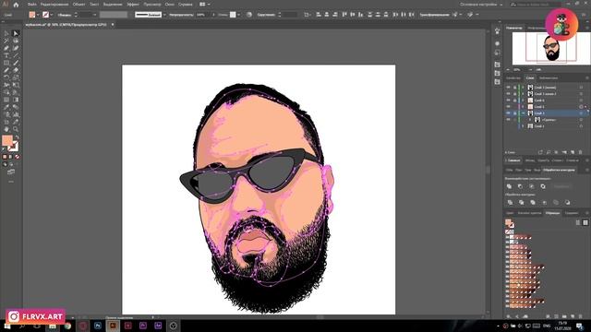Select the Eraser tool
The width and height of the screenshot is (591, 332).
(16, 70)
